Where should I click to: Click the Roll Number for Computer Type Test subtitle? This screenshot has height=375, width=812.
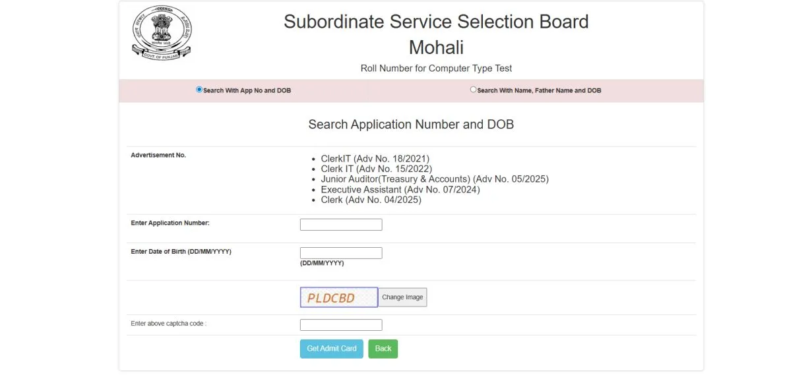436,69
